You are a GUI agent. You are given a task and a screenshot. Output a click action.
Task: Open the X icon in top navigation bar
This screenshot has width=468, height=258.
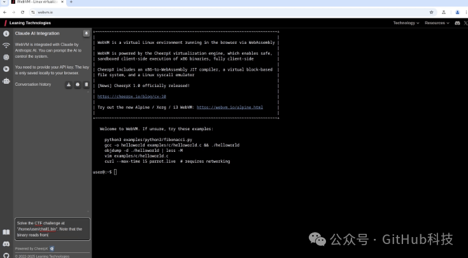pos(465,23)
